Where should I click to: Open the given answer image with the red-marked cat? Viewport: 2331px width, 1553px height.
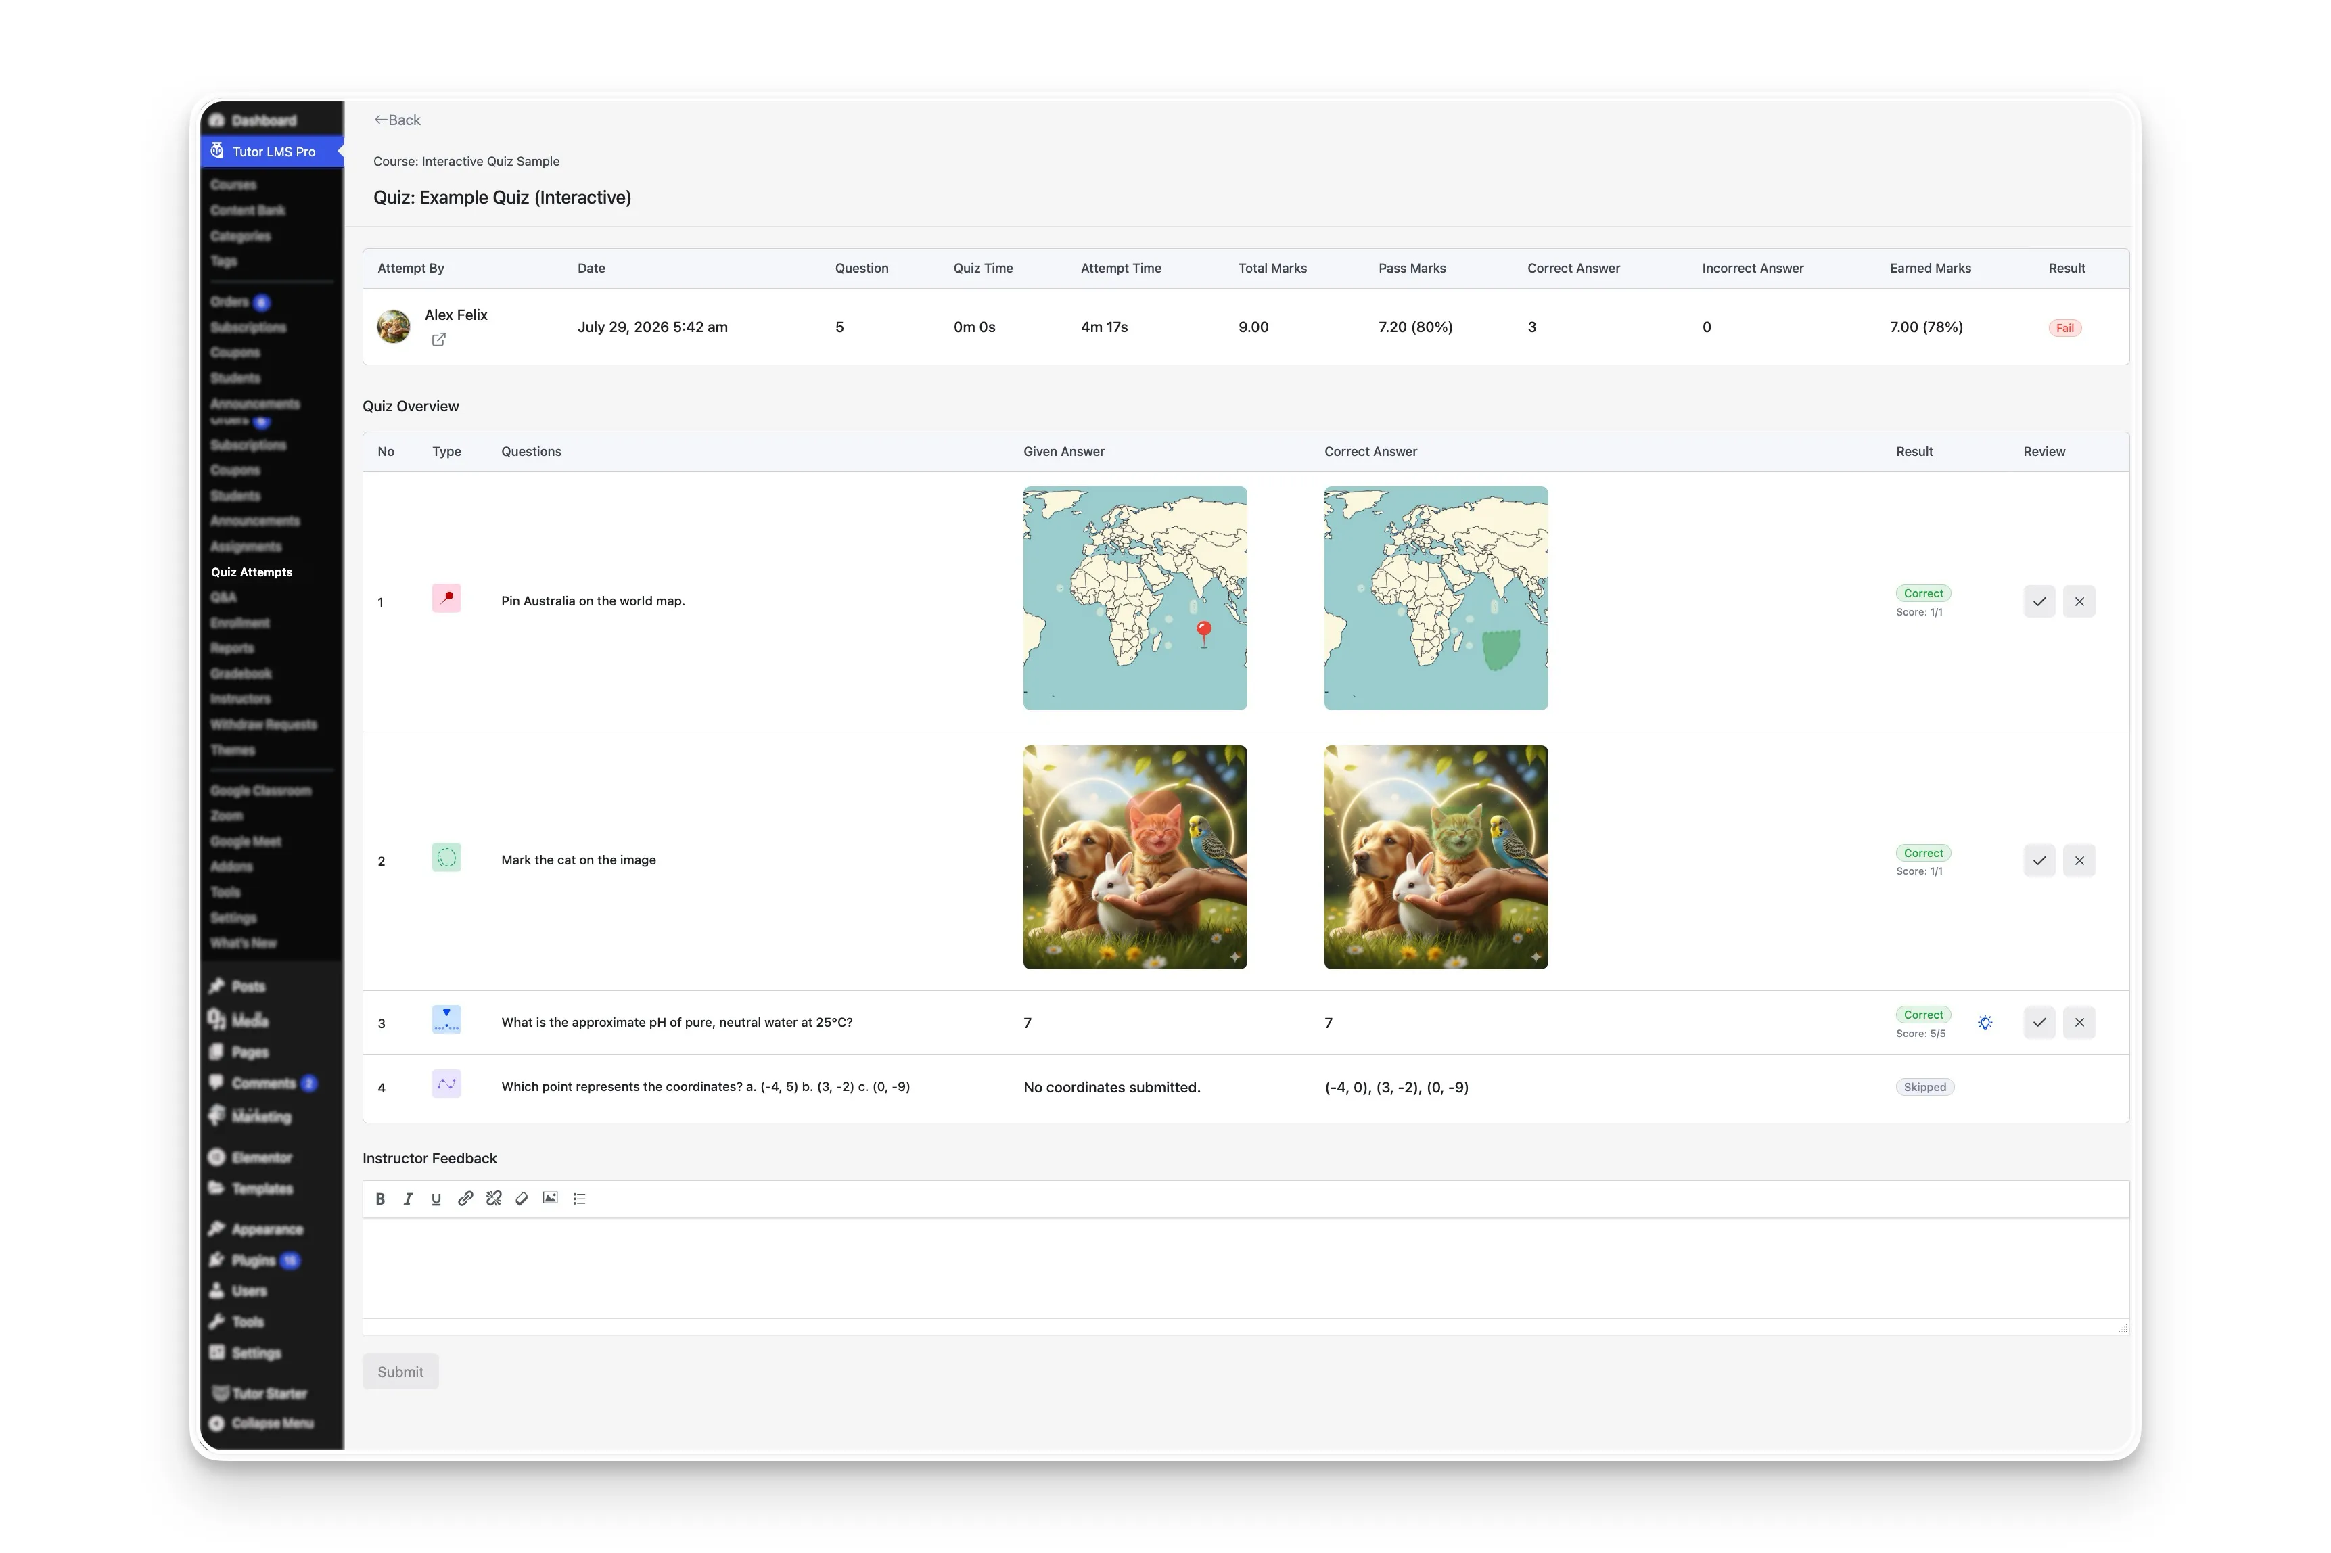[x=1135, y=858]
